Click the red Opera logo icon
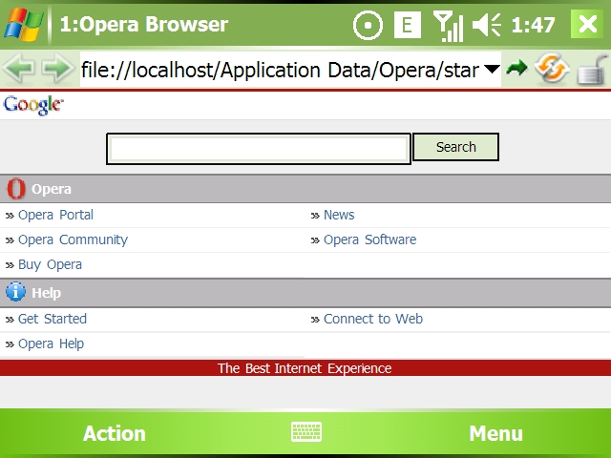The image size is (611, 458). 16,189
